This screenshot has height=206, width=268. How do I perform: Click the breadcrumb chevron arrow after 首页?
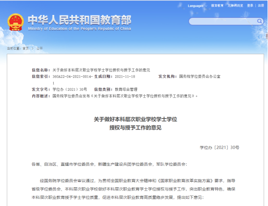coord(32,48)
